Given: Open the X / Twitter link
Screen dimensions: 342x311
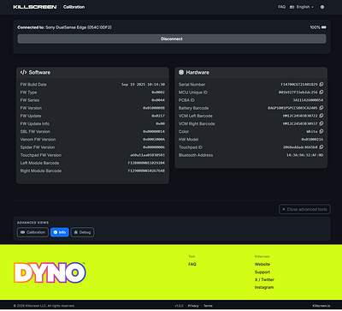Looking at the screenshot, I should point(264,280).
